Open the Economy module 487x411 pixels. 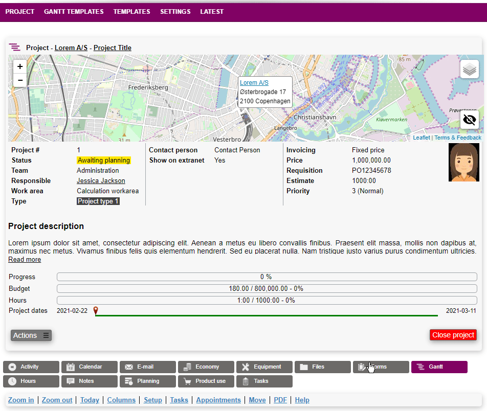point(206,367)
